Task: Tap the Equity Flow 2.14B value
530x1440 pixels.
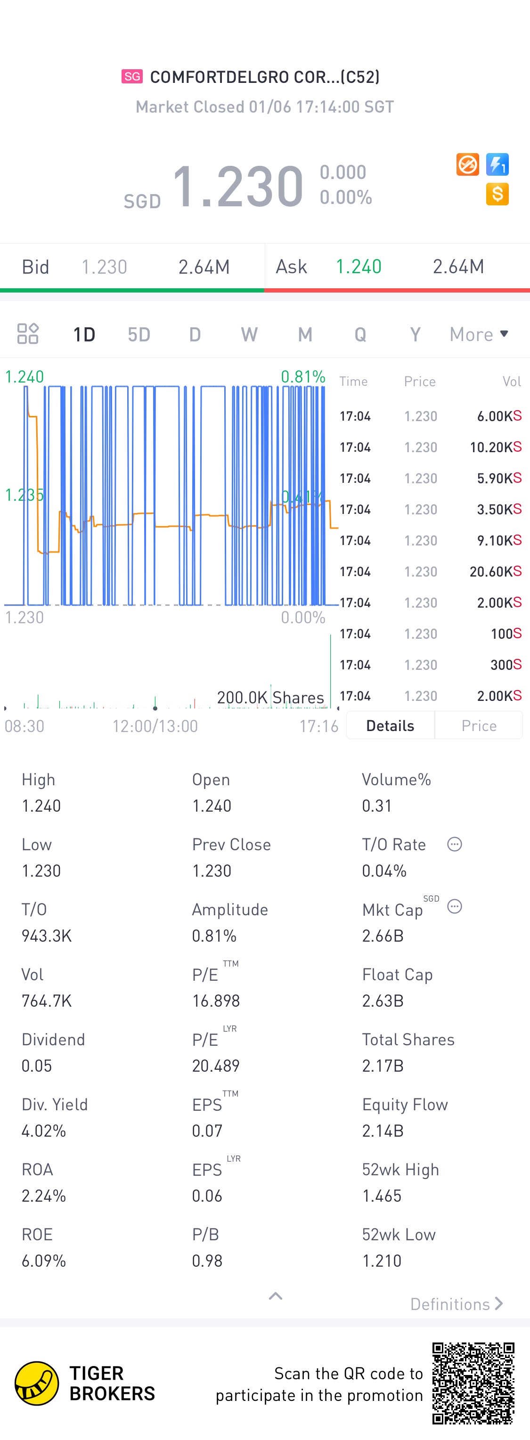Action: pos(383,1131)
